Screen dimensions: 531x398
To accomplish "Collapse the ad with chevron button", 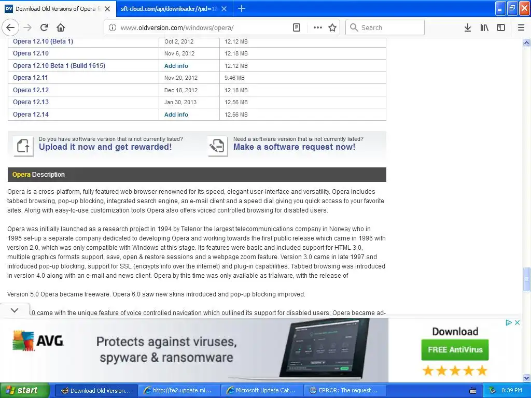I will [15, 310].
